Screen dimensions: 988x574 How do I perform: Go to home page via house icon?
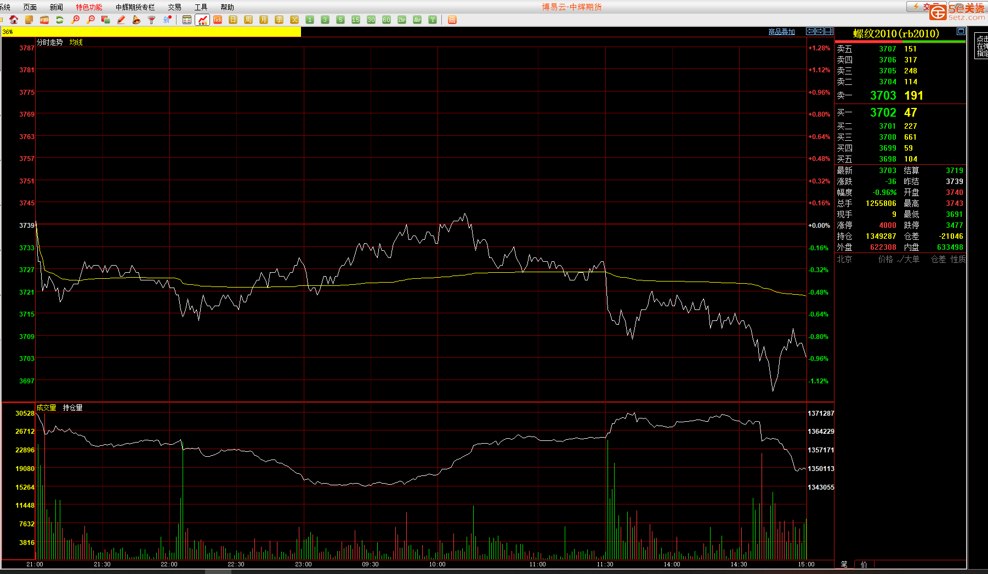(x=14, y=20)
